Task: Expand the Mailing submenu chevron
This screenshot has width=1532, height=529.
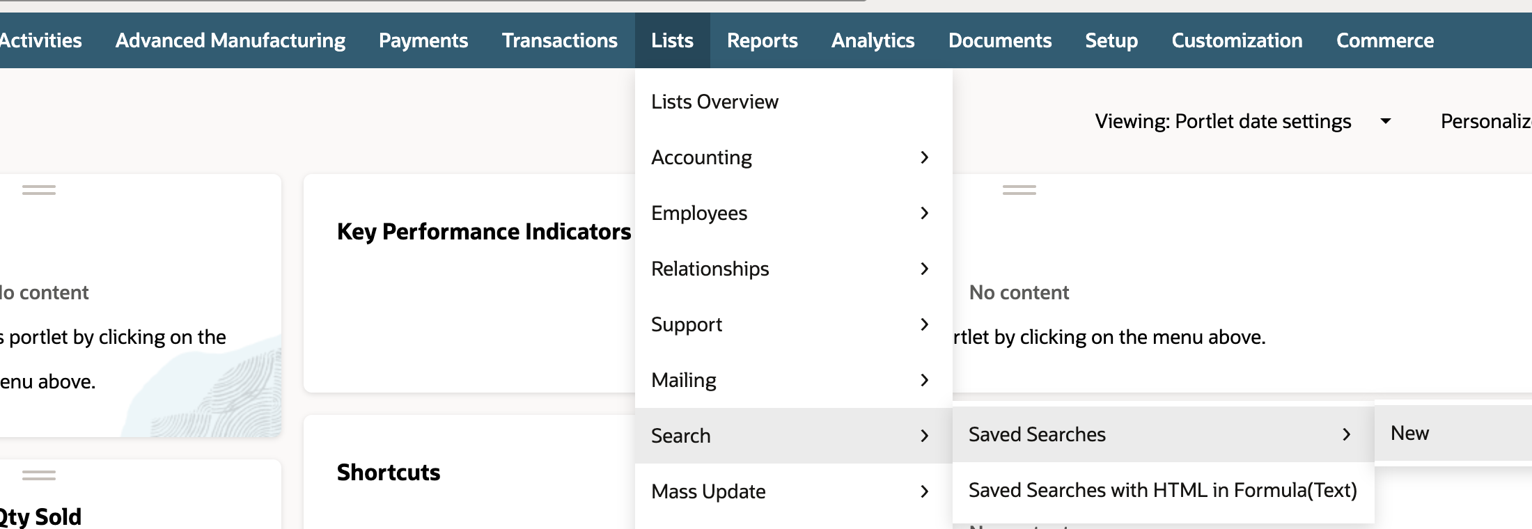Action: point(925,380)
